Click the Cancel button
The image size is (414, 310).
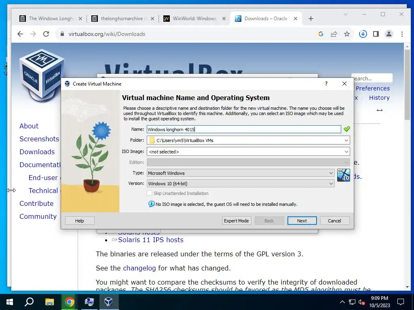click(x=334, y=221)
